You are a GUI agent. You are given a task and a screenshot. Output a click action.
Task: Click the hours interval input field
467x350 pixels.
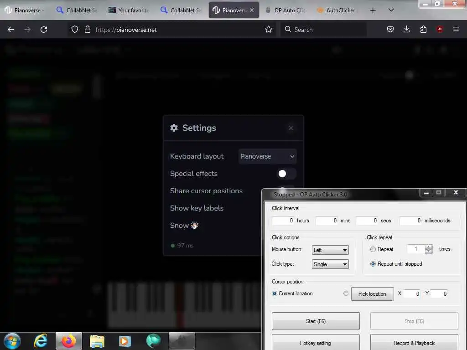pyautogui.click(x=283, y=221)
